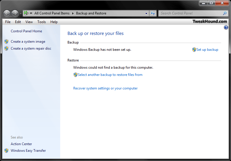Open the File menu
The height and width of the screenshot is (161, 231).
(8, 22)
